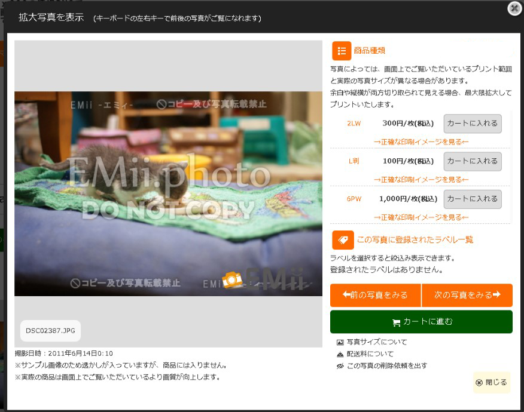Click the orange label tag icon

(343, 239)
